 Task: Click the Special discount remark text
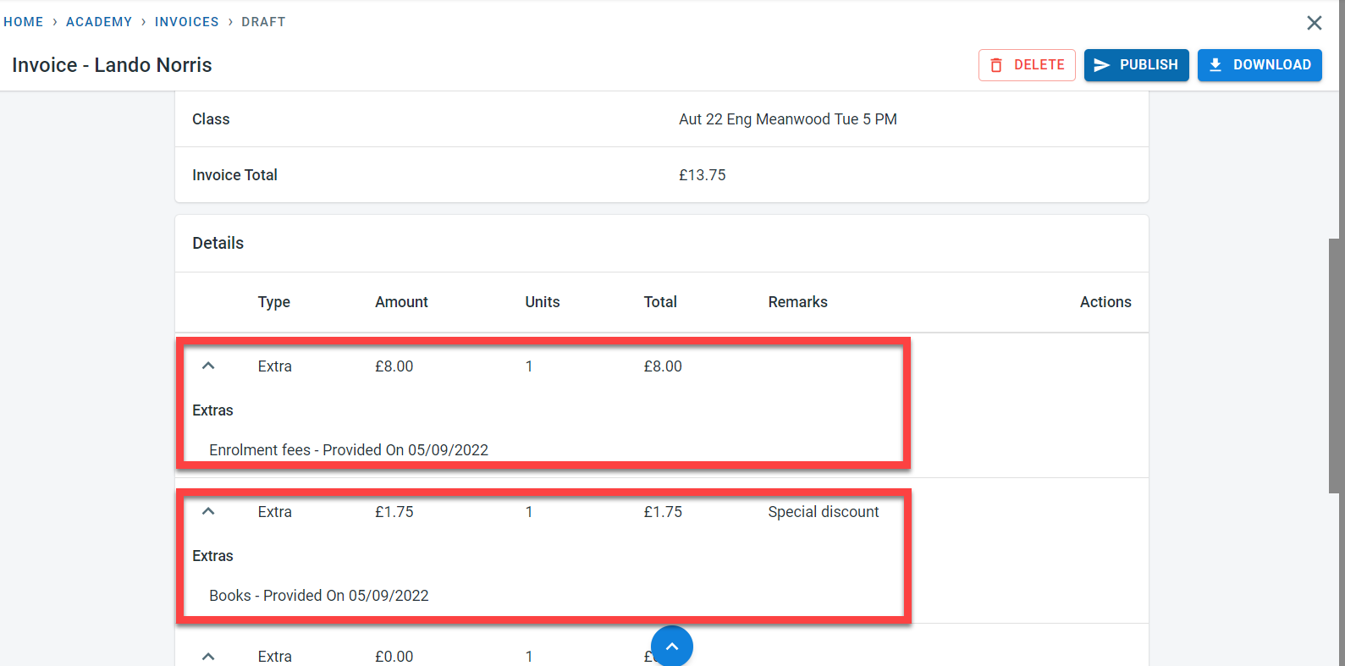pos(823,512)
